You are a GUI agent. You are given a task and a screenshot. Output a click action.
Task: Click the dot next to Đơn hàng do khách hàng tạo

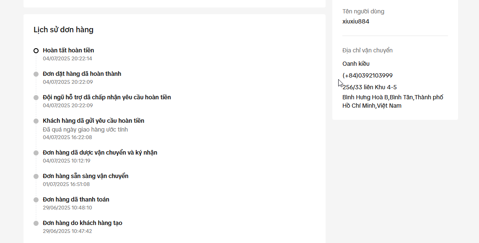coord(36,223)
